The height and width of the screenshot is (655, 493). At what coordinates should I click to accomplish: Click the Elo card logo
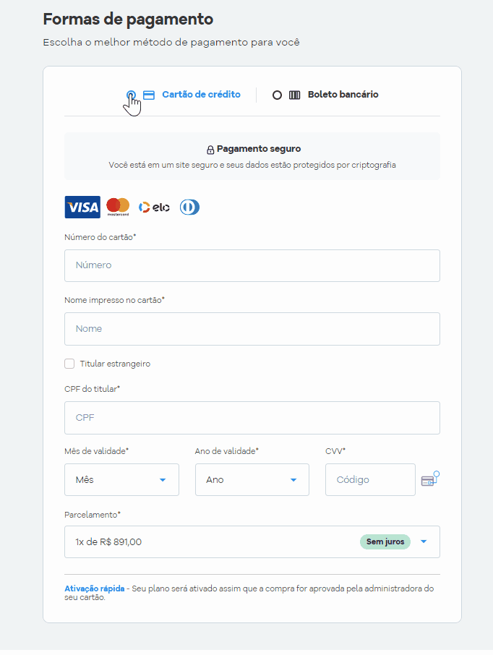pos(154,207)
